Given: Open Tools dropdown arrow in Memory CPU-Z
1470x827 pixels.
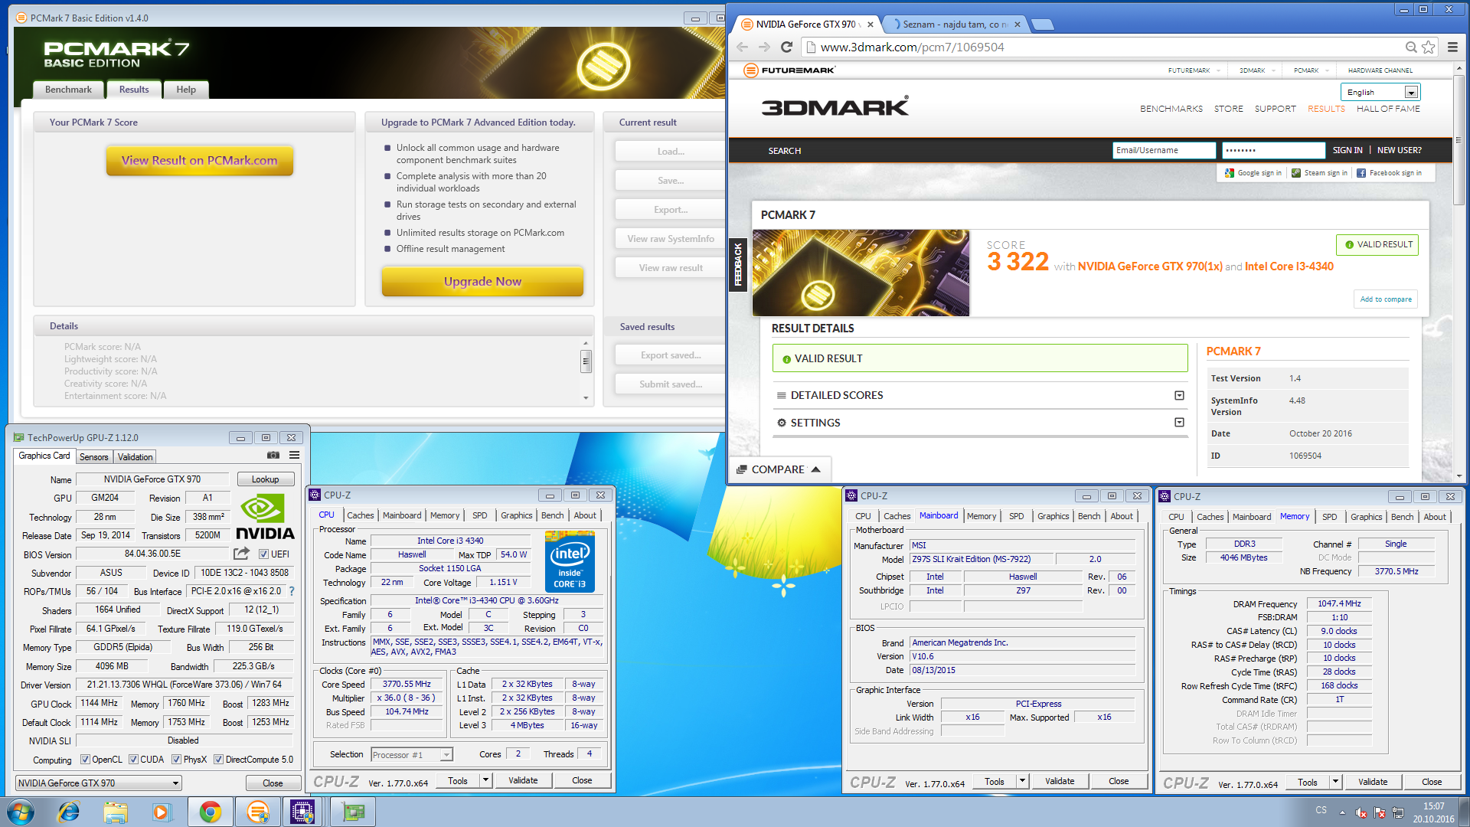Looking at the screenshot, I should tap(1335, 782).
